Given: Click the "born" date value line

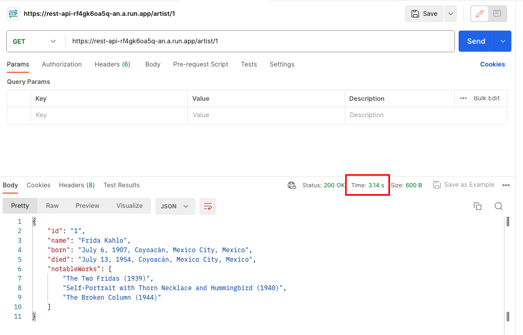Looking at the screenshot, I should (x=164, y=251).
